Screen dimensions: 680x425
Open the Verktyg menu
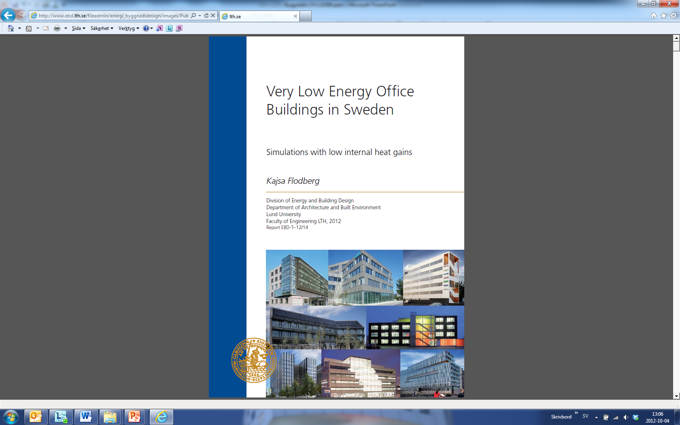coord(129,28)
